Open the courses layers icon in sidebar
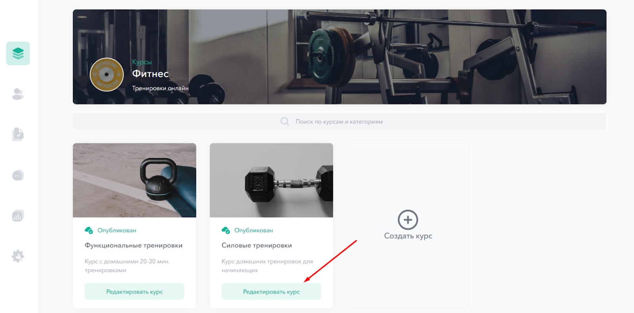The height and width of the screenshot is (313, 634). tap(18, 53)
